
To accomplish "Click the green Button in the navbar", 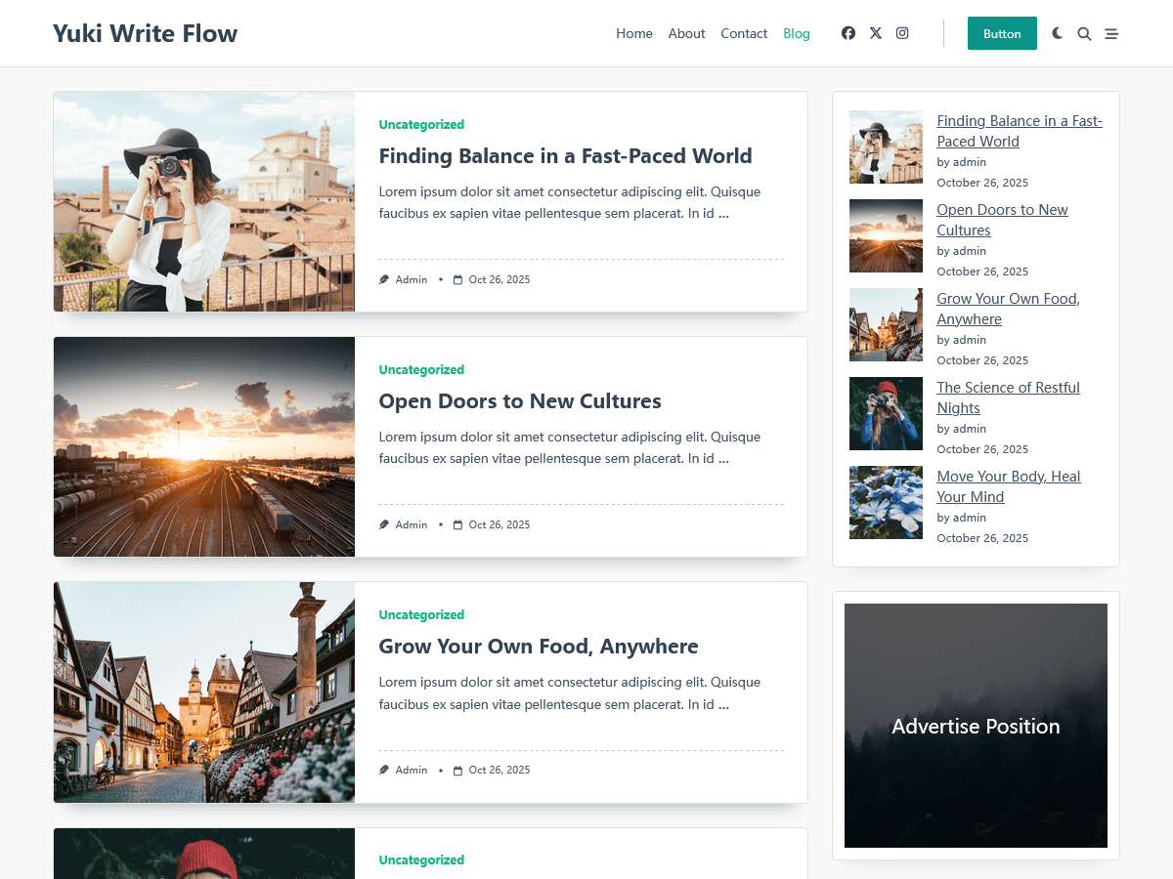I will coord(1002,32).
